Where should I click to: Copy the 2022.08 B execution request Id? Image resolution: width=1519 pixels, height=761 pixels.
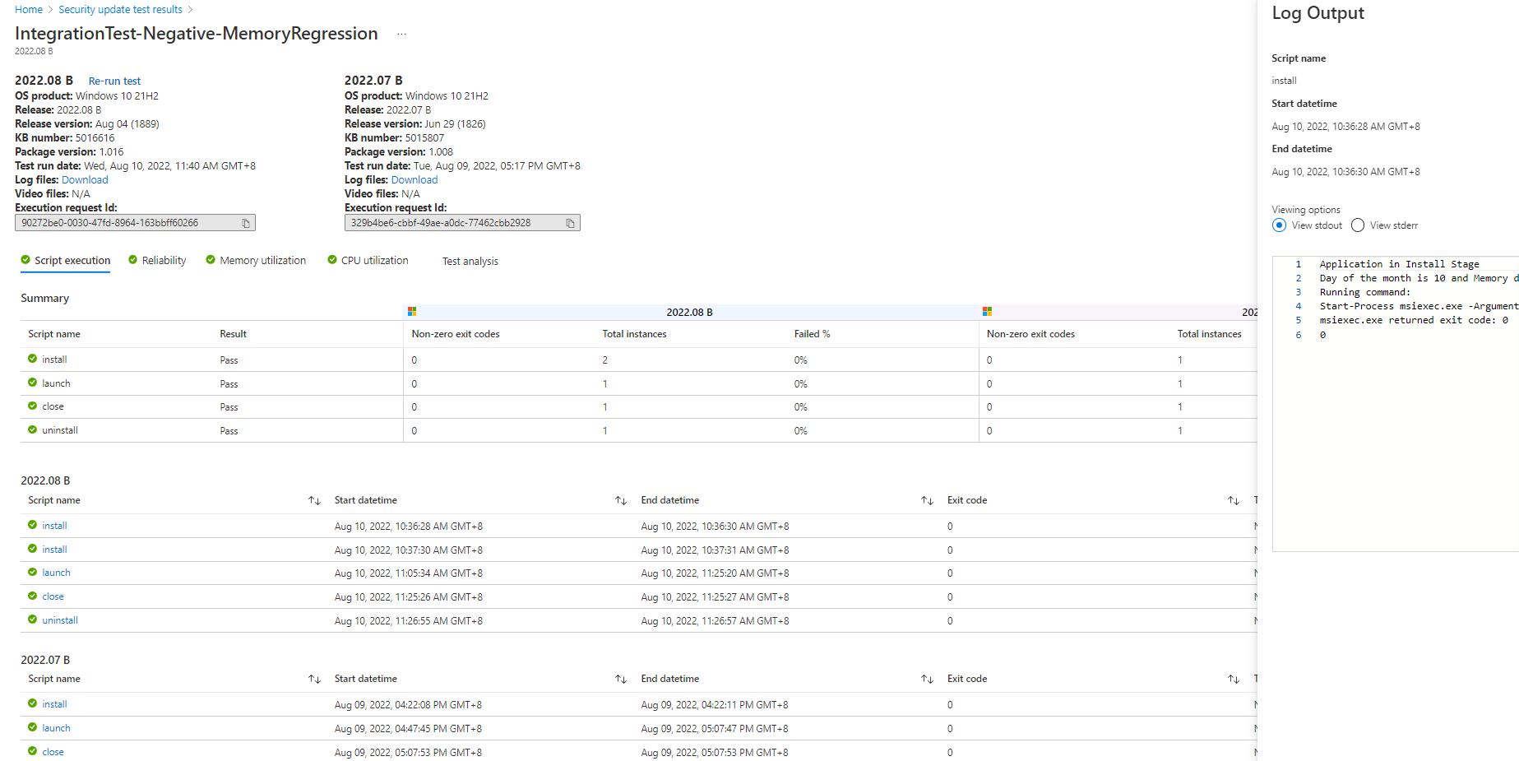245,223
